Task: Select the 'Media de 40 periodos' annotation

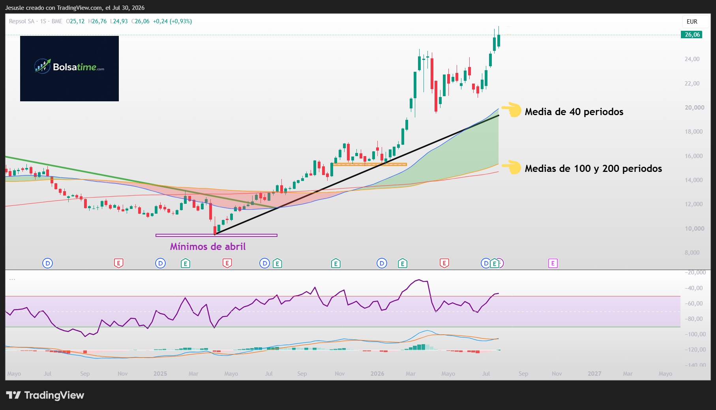Action: tap(574, 112)
